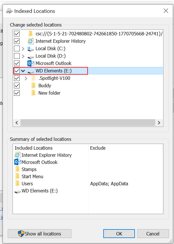This screenshot has width=174, height=244.
Task: Select WD Elements (E:) tree label
Action: pos(54,71)
